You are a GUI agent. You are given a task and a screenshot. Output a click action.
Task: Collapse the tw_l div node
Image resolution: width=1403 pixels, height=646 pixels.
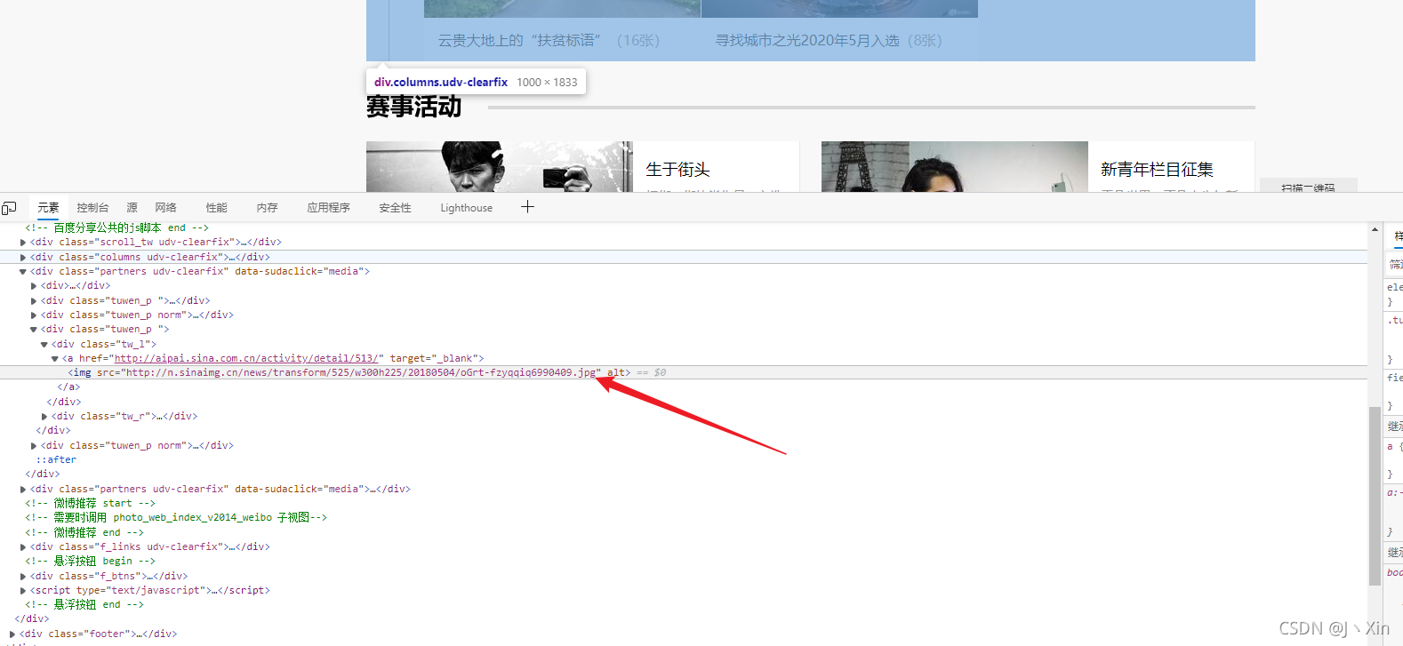44,344
